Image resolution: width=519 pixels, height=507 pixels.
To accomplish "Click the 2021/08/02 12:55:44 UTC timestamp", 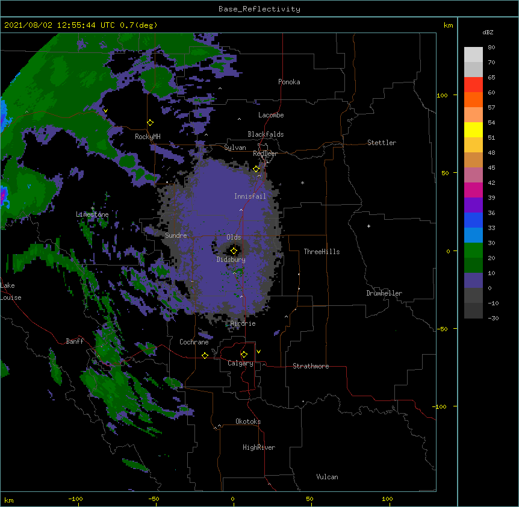I will coord(60,25).
